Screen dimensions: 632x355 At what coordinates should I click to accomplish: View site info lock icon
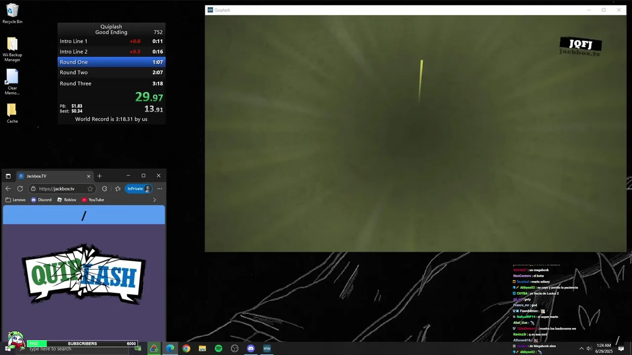(x=33, y=188)
